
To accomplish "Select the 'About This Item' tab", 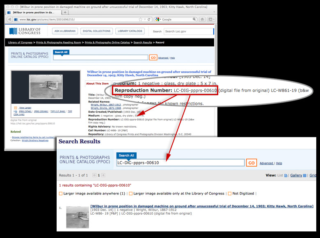I will (x=97, y=83).
